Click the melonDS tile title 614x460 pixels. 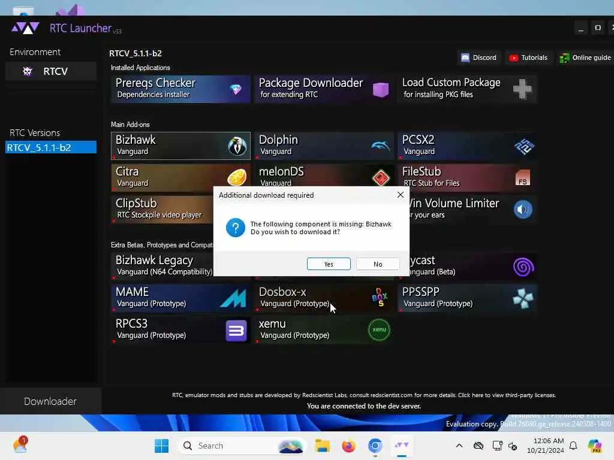[x=281, y=171]
